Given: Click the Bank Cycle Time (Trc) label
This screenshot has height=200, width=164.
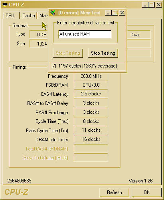Looking at the screenshot, I should pos(47,131).
